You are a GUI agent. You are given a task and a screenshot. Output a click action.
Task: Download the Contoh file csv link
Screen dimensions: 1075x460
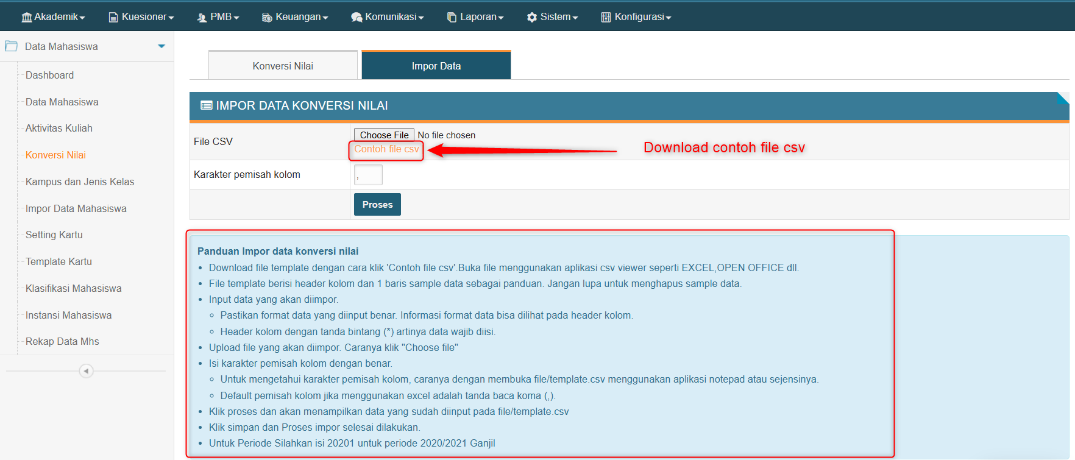386,149
